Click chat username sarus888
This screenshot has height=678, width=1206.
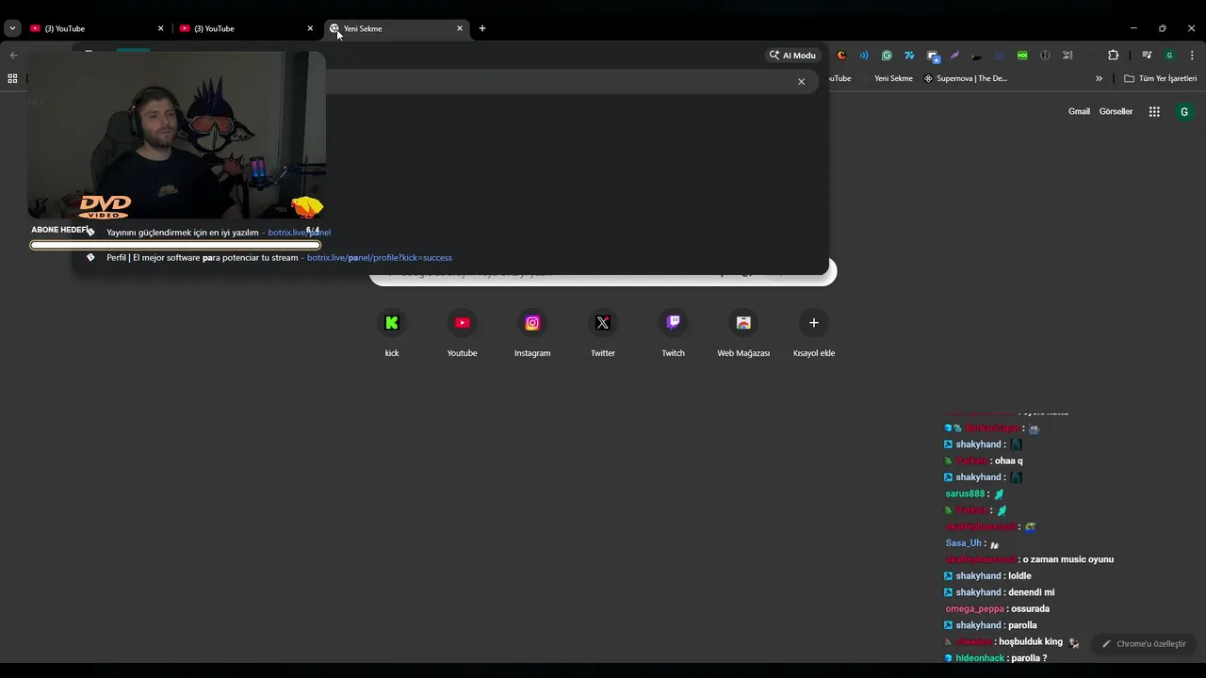click(x=965, y=493)
